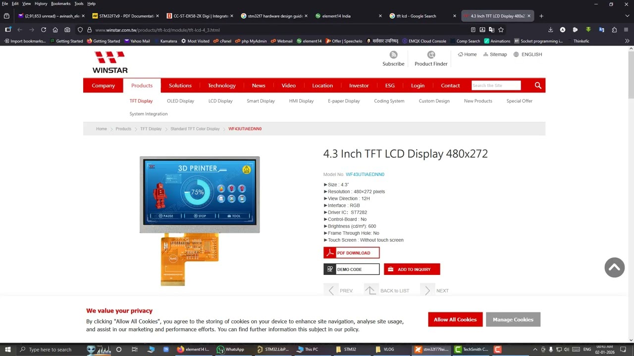The image size is (634, 356).
Task: Open the extensions puzzle icon
Action: (614, 30)
